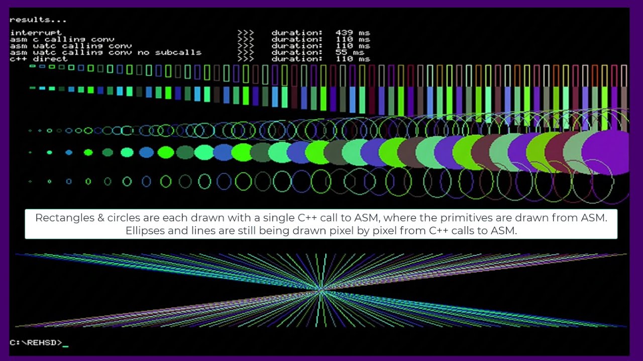Click 'asm watc calling conv no subcalls' label
Image resolution: width=643 pixels, height=361 pixels.
coord(105,52)
